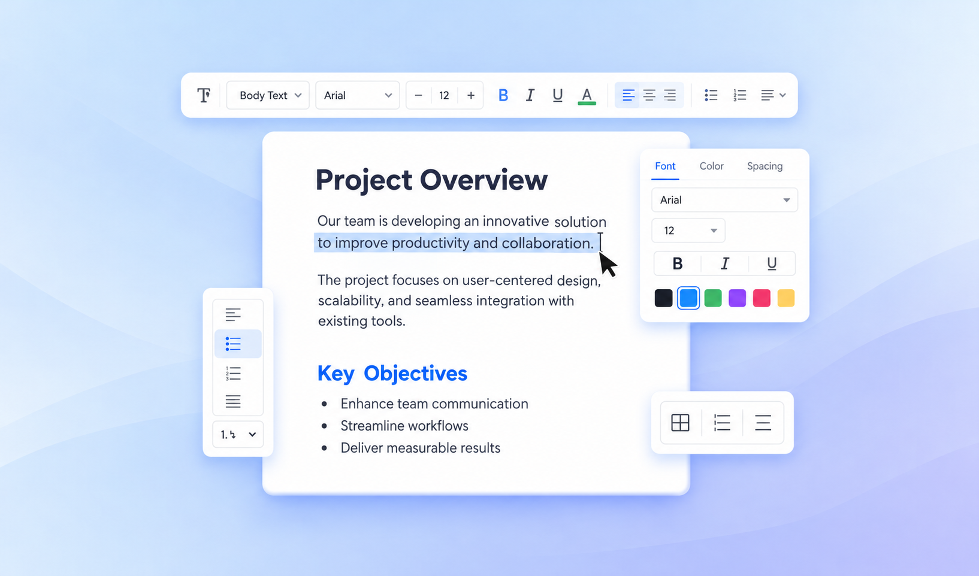The height and width of the screenshot is (576, 979).
Task: Open the numbering style dropdown labeled 1.
Action: (238, 435)
